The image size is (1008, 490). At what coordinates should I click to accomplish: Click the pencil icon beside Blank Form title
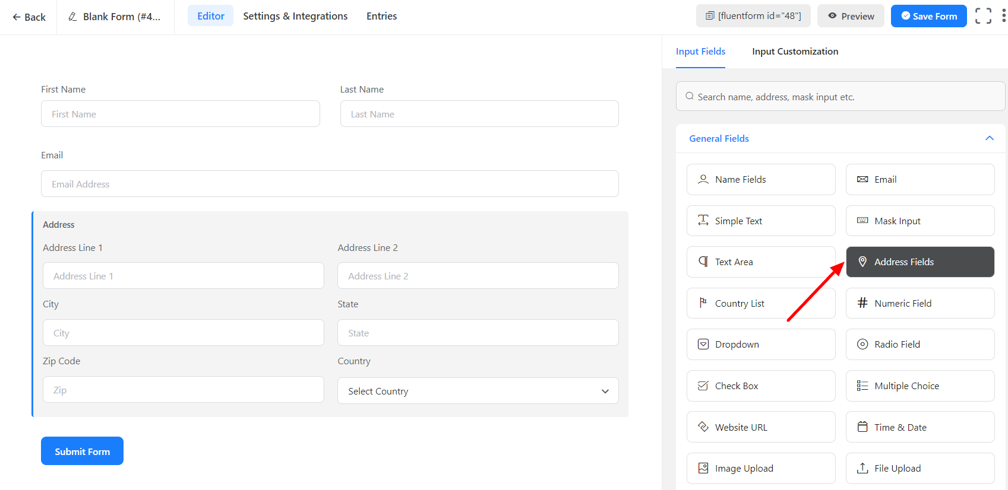(72, 17)
